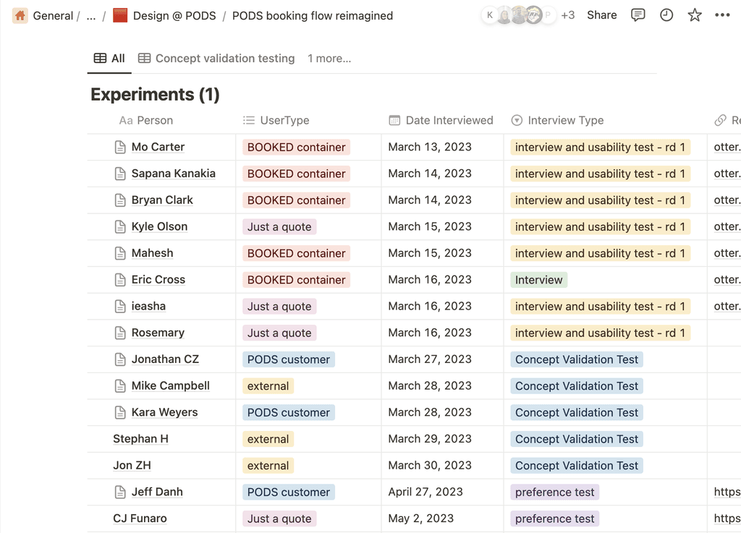Viewport: 741px width, 533px height.
Task: Click Eric Cross's green Interview tag
Action: [x=538, y=280]
